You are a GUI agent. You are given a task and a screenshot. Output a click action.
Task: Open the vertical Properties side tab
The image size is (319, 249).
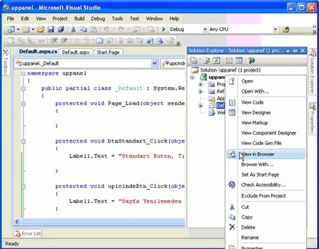click(x=312, y=118)
